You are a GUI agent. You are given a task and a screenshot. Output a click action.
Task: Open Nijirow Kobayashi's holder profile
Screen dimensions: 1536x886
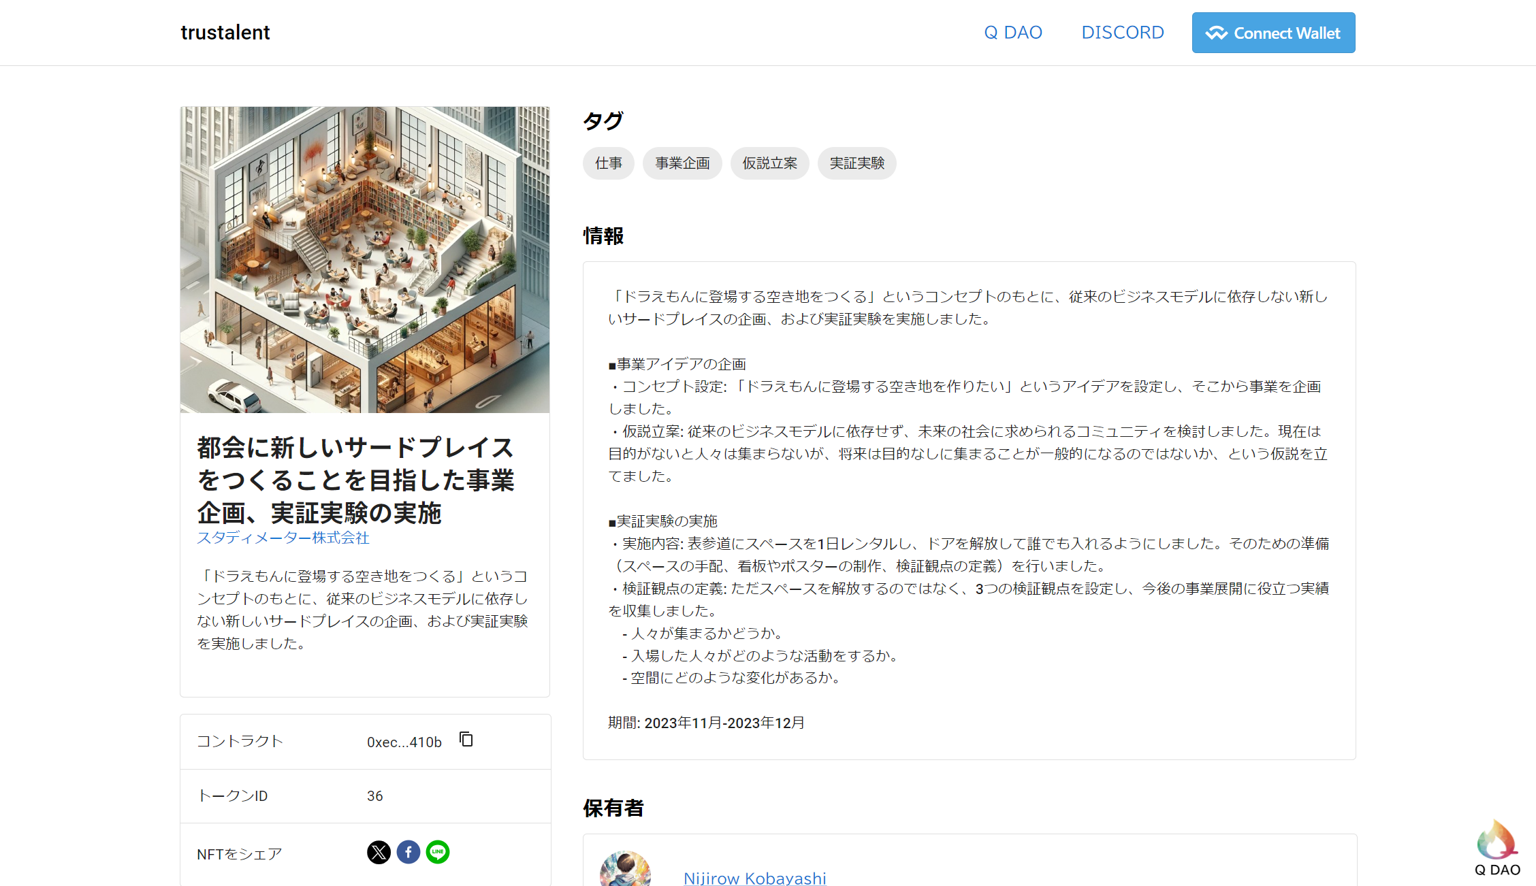click(754, 878)
